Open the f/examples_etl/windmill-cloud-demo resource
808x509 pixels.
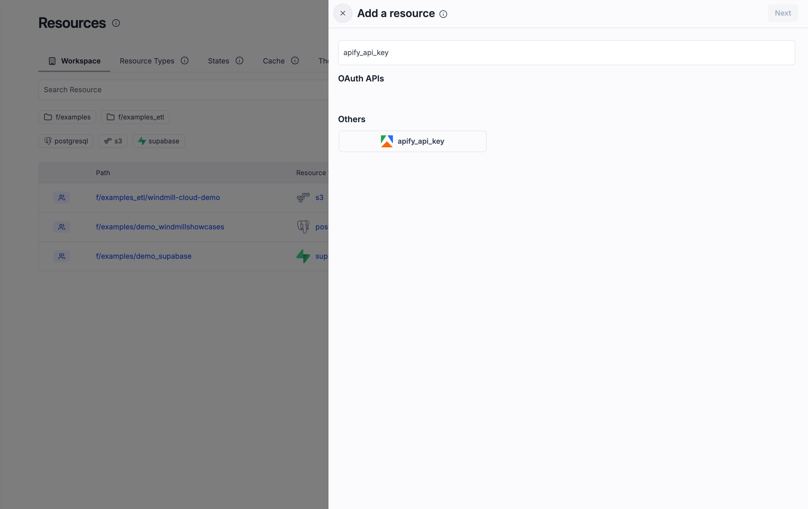click(158, 198)
